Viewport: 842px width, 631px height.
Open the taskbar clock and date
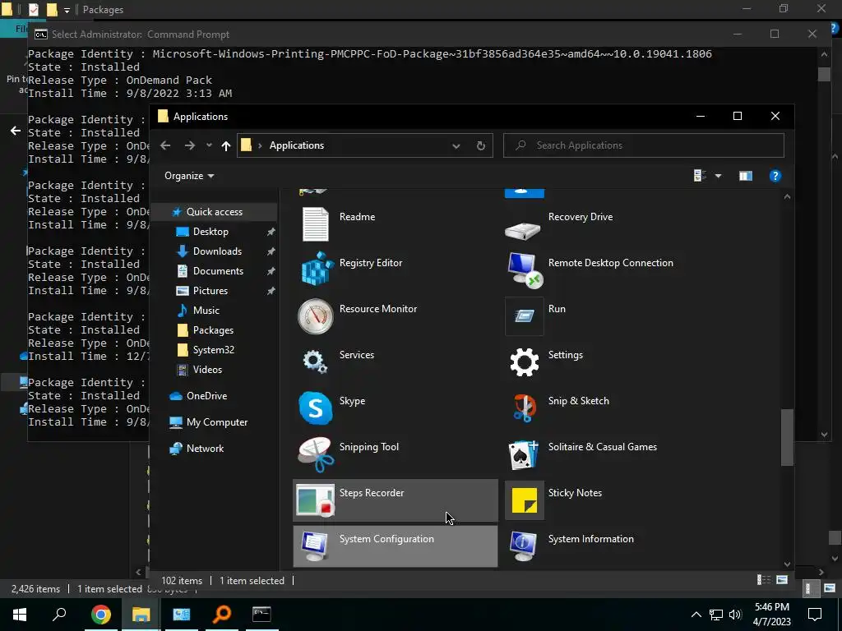771,615
